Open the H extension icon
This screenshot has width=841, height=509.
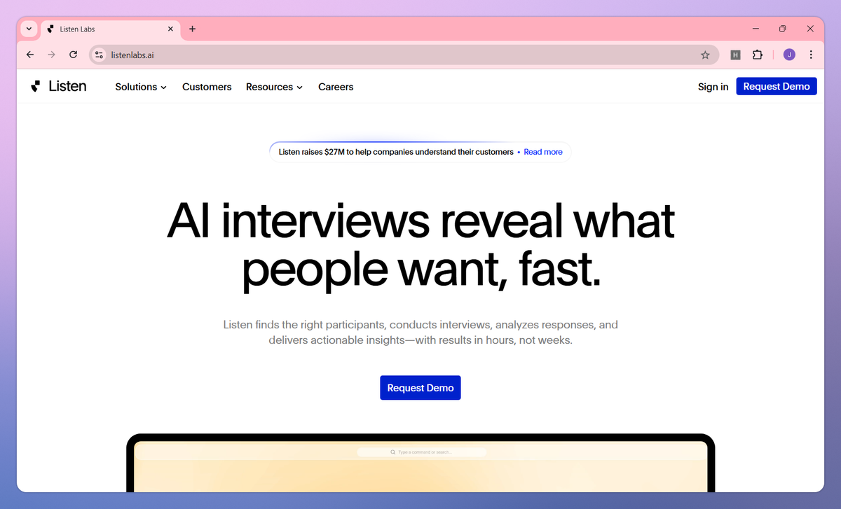pyautogui.click(x=735, y=55)
